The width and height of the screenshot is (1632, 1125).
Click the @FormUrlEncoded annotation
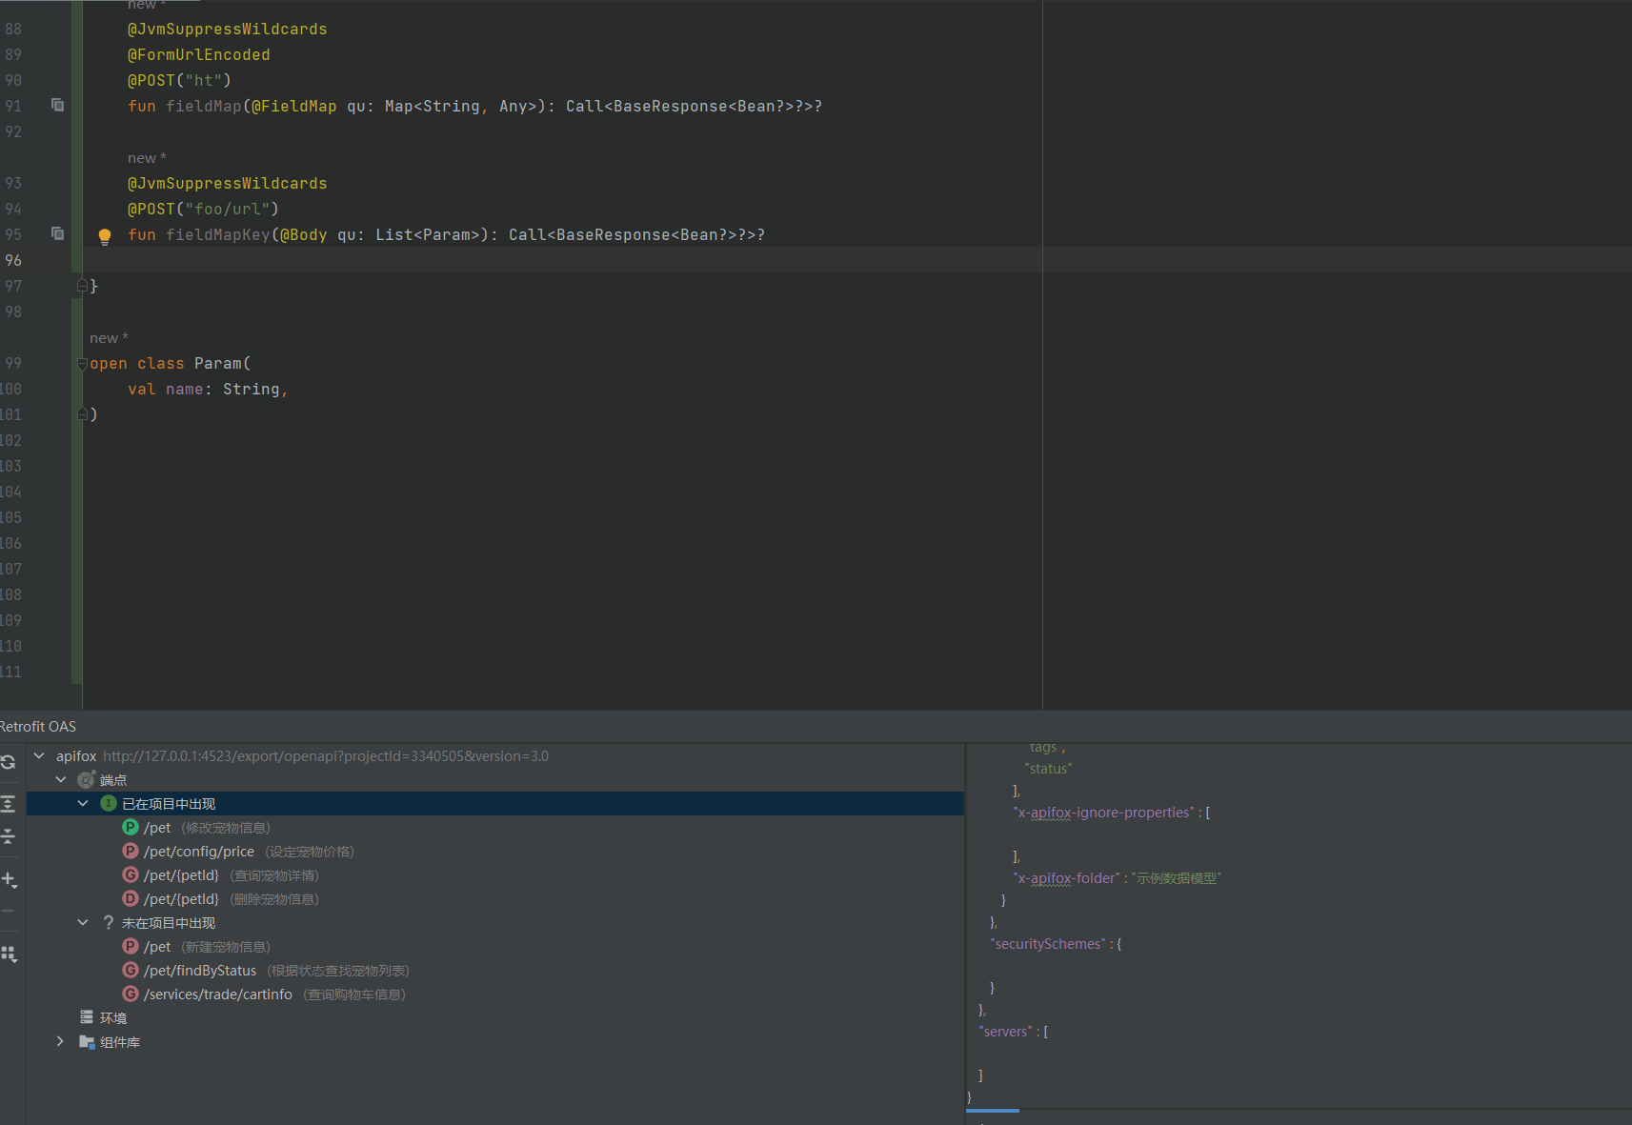(199, 54)
